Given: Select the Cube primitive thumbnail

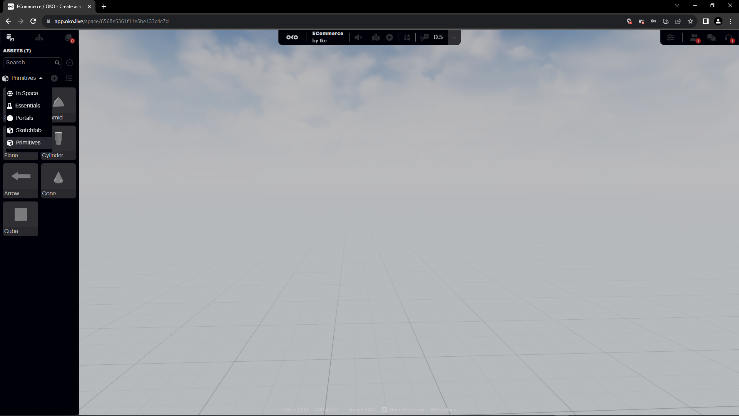Looking at the screenshot, I should 20,215.
